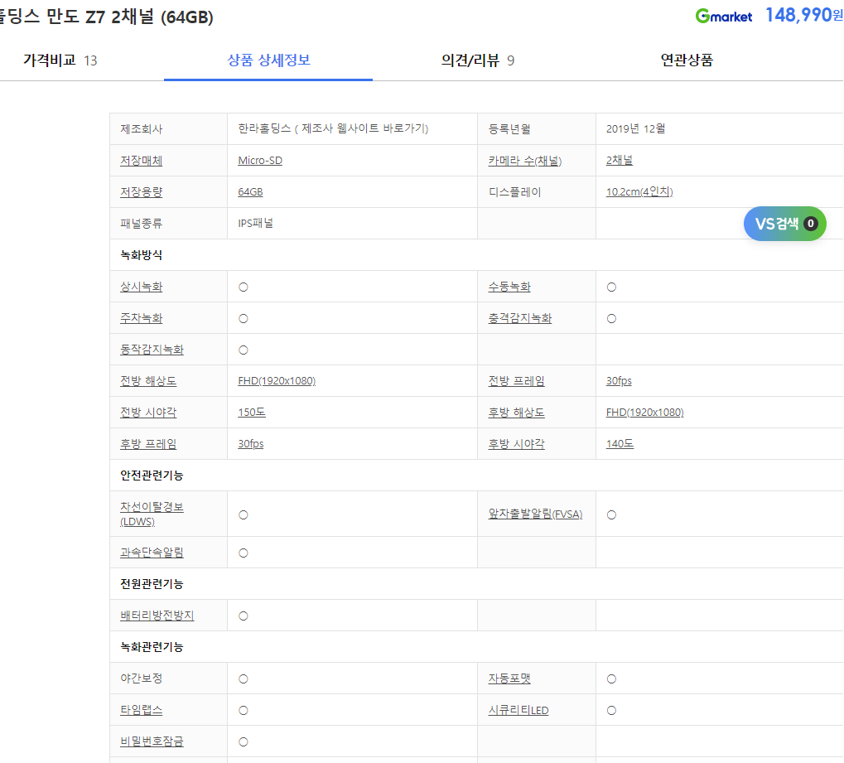844x763 pixels.
Task: Click front resolution FHD(1920x1080) value
Action: [x=277, y=381]
